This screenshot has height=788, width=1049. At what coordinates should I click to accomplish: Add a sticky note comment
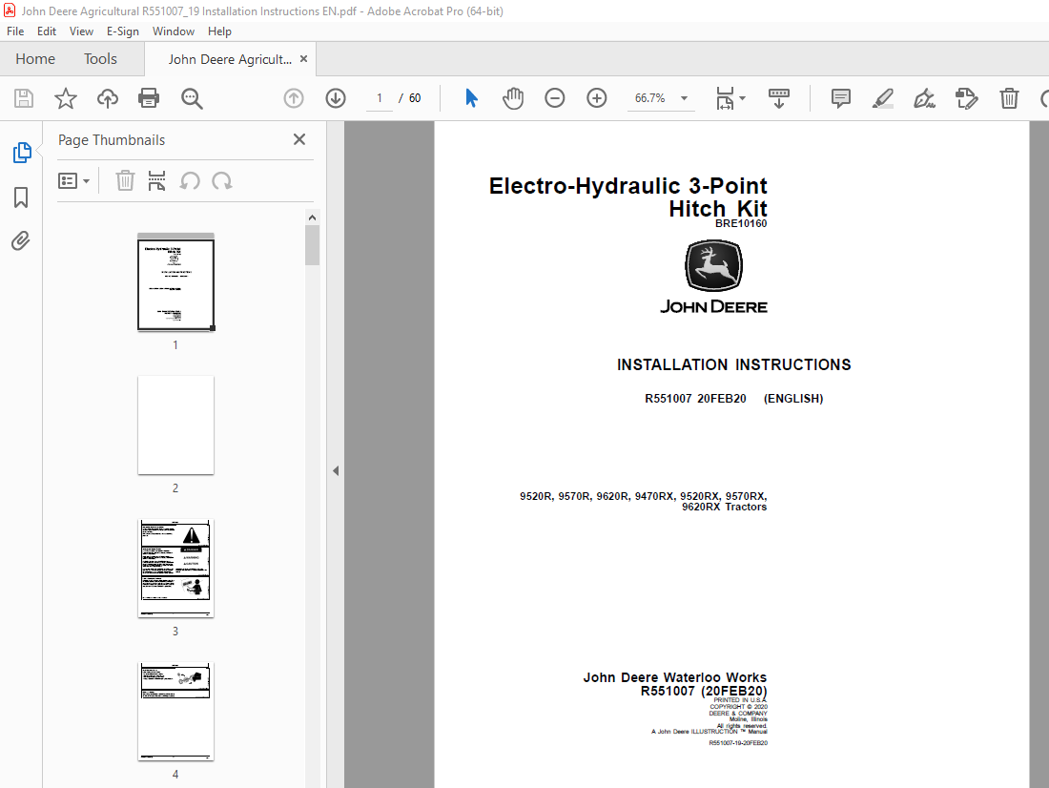[x=841, y=98]
